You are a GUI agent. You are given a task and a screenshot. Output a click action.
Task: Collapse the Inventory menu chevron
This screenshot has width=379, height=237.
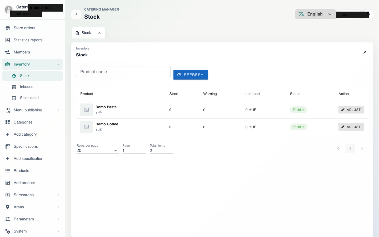pyautogui.click(x=58, y=64)
